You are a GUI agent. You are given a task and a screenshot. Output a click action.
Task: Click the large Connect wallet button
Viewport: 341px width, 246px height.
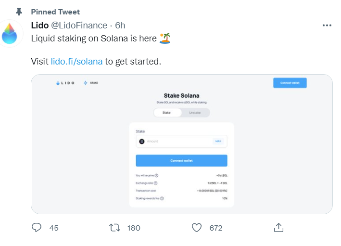click(x=182, y=161)
